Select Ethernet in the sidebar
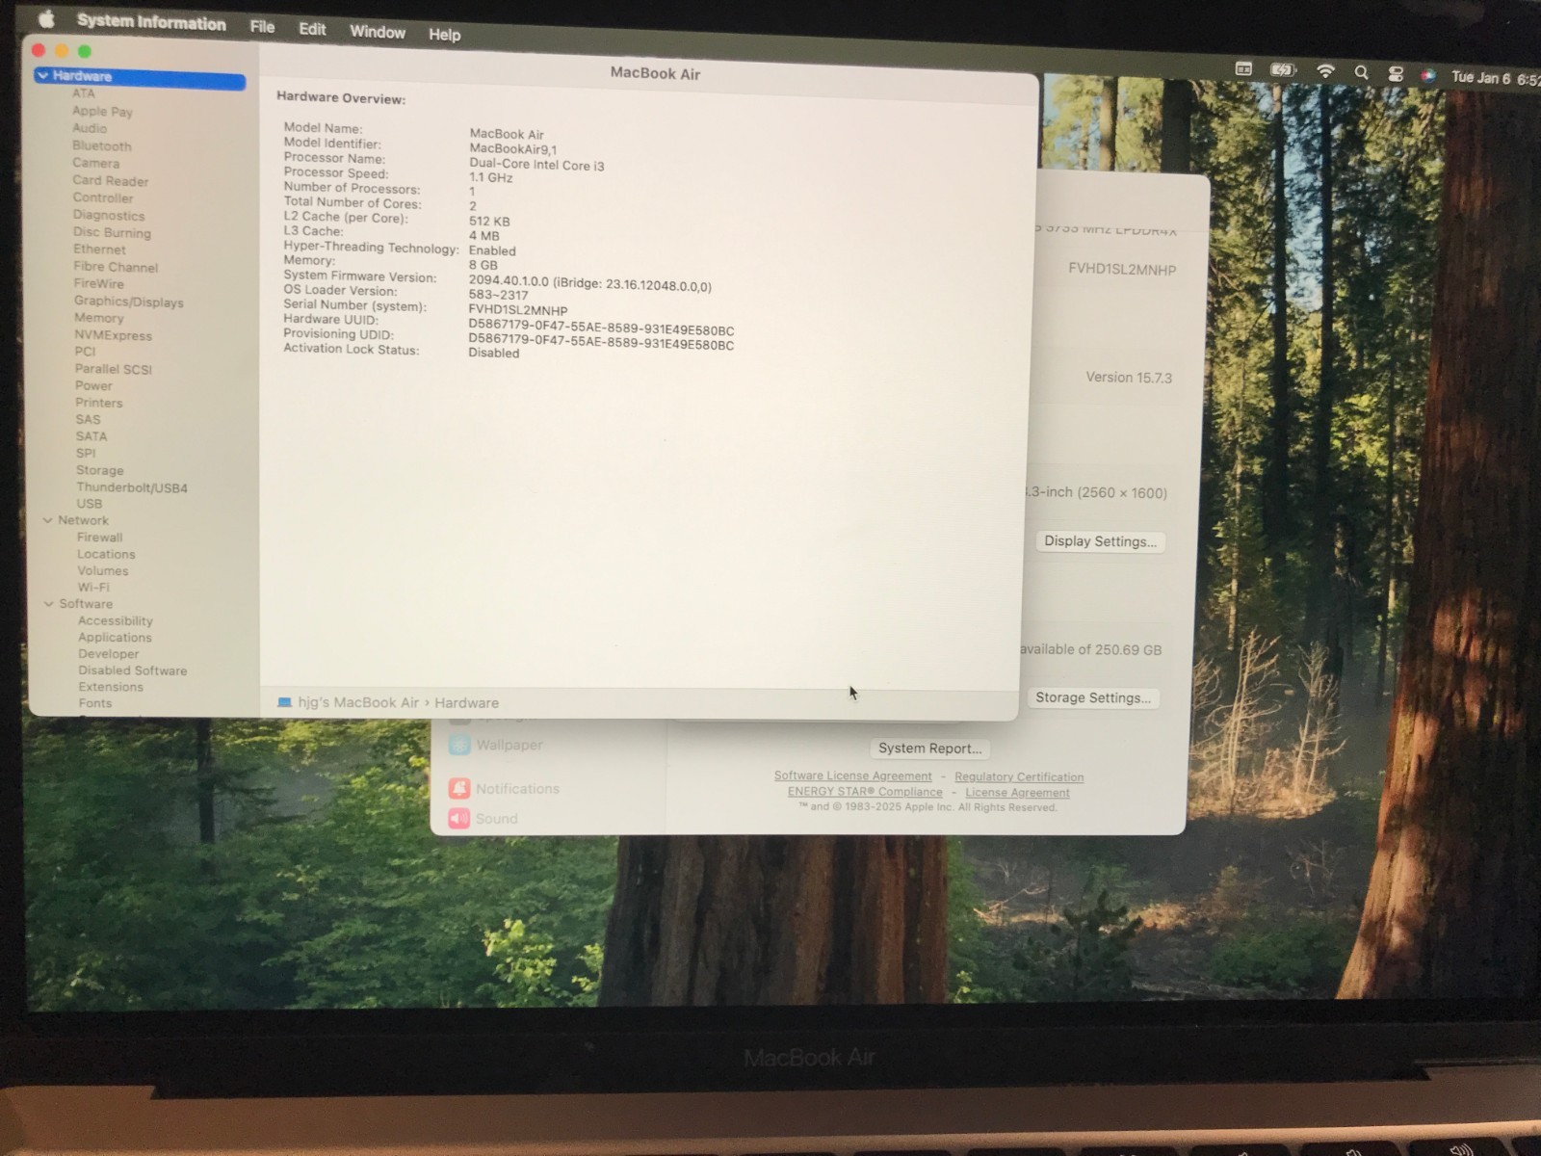Image resolution: width=1541 pixels, height=1156 pixels. (99, 250)
